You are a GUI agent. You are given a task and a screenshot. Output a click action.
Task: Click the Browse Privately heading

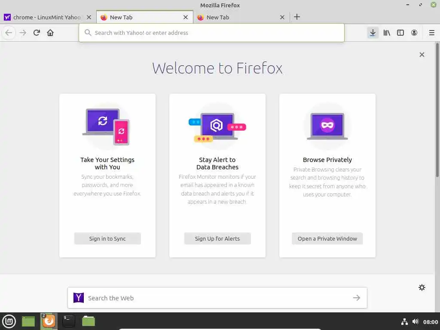327,160
